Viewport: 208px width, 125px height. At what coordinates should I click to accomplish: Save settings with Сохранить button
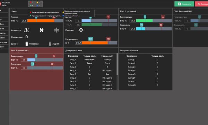[184, 4]
